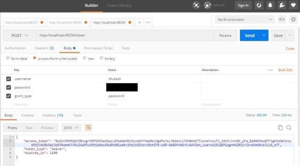Image resolution: width=300 pixels, height=166 pixels.
Task: Open column options dots beside Bulk Edit
Action: [270, 70]
